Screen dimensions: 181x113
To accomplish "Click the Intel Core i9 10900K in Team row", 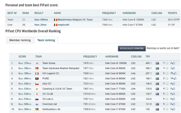I will [x=133, y=20].
